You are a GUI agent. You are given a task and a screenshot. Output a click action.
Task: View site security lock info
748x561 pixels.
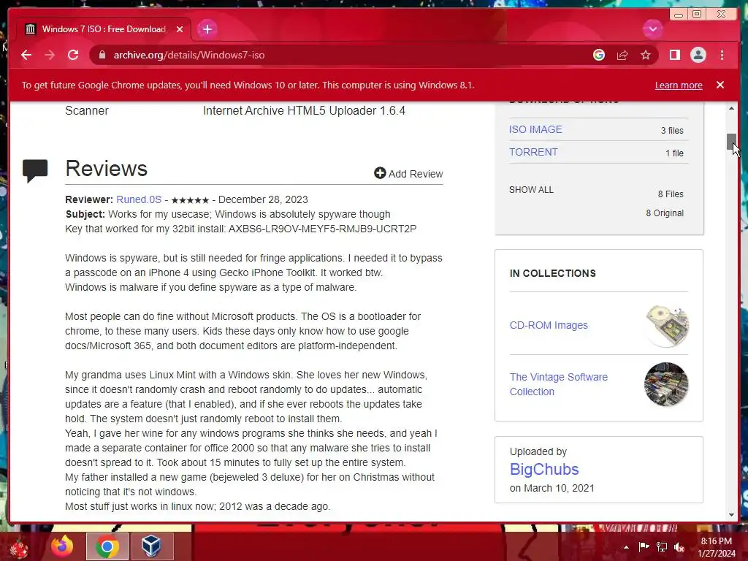click(102, 55)
